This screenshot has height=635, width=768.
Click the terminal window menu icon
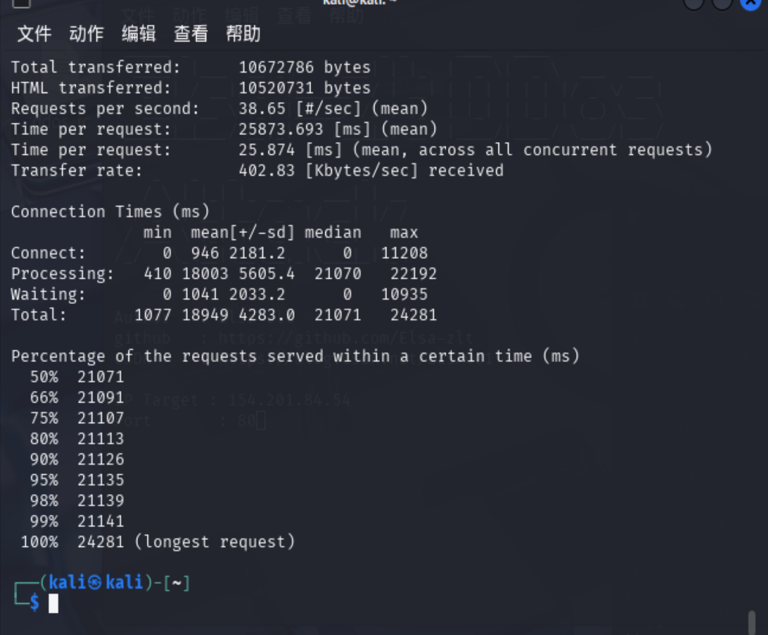click(x=21, y=3)
